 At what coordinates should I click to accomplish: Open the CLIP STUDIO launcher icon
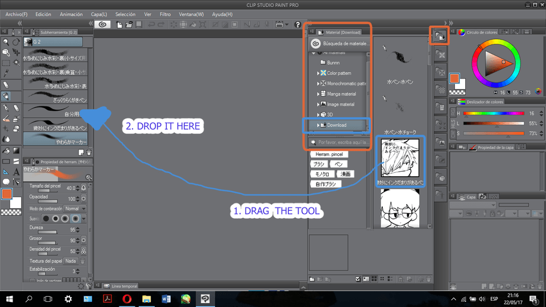coord(103,24)
